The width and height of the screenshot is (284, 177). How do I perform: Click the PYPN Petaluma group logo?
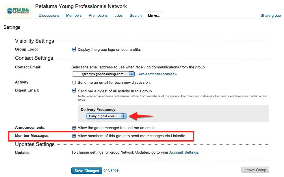[18, 10]
